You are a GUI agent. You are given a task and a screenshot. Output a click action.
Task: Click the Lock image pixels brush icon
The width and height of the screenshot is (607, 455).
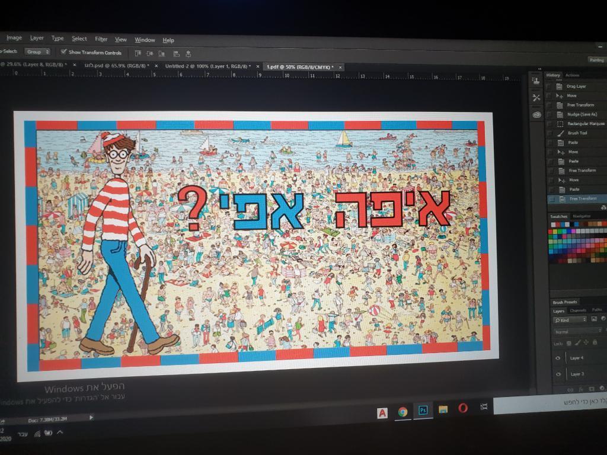577,343
